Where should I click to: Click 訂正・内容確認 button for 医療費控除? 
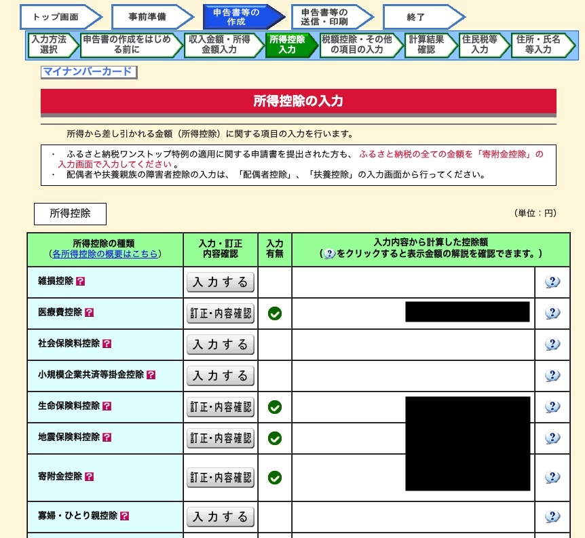[220, 313]
